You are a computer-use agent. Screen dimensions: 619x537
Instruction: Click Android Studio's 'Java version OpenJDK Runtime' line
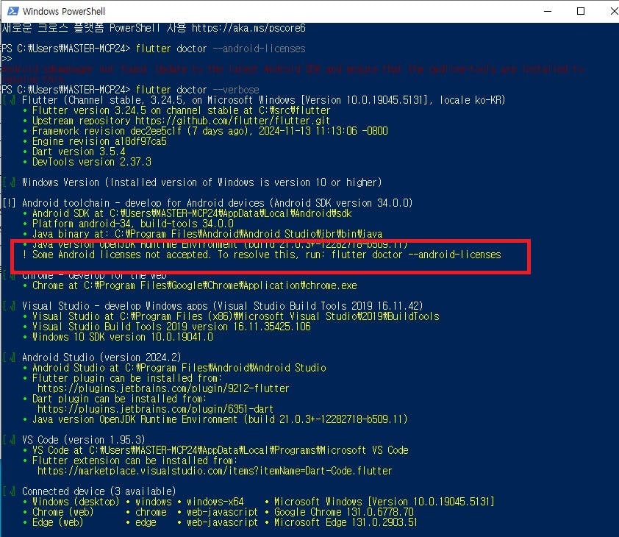pyautogui.click(x=220, y=419)
